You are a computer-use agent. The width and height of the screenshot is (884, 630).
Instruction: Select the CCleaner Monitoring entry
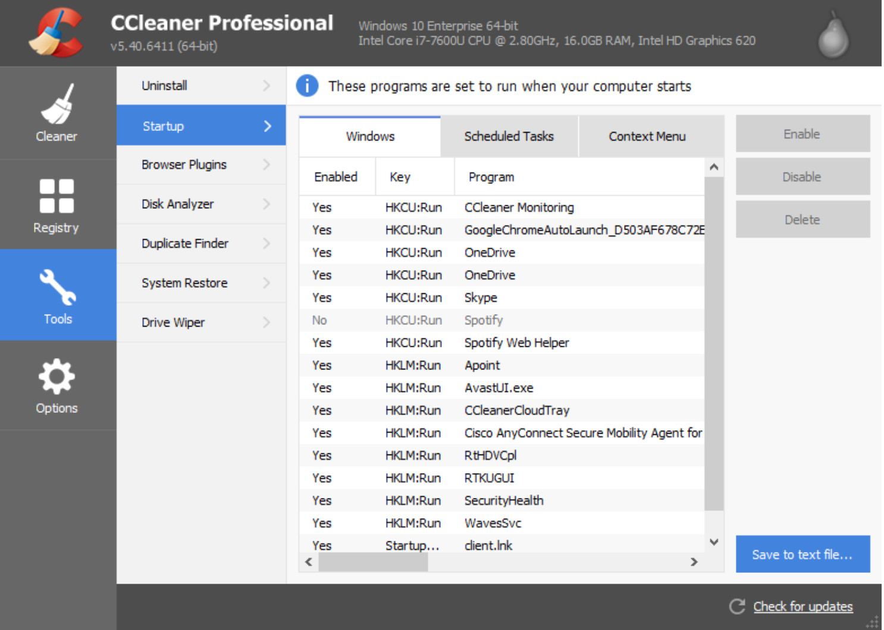pyautogui.click(x=502, y=207)
